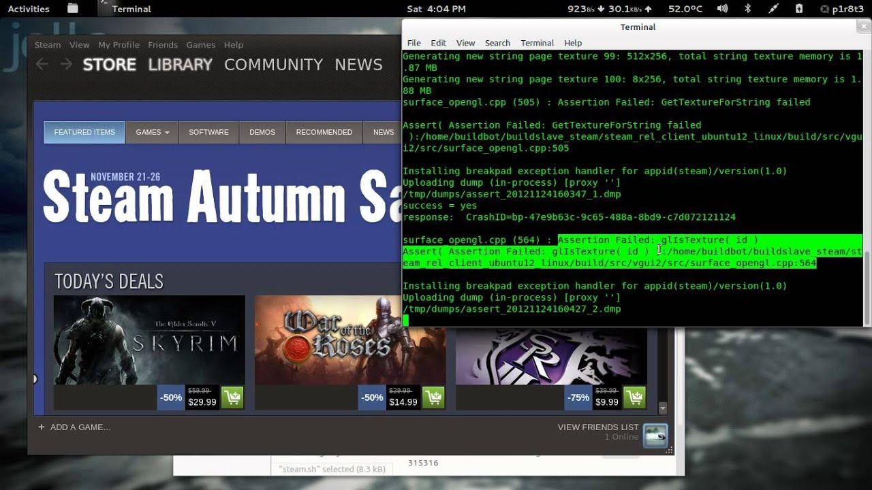Open the Games menu in Steam
The width and height of the screenshot is (872, 490).
point(201,45)
